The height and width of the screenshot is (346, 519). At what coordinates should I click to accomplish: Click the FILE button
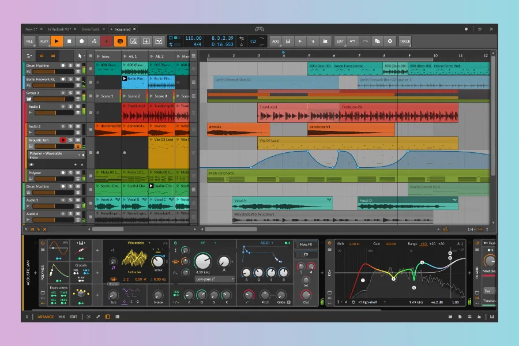[30, 41]
